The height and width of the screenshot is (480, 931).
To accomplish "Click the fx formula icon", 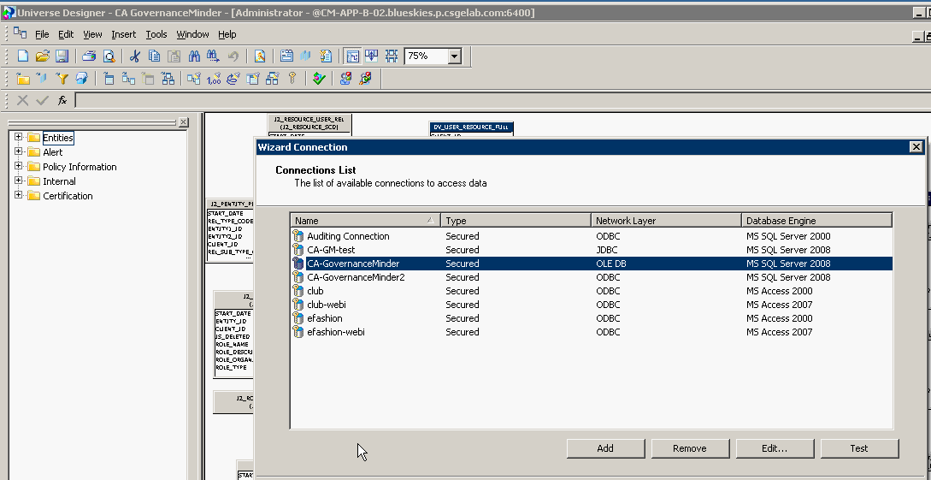I will coord(62,101).
